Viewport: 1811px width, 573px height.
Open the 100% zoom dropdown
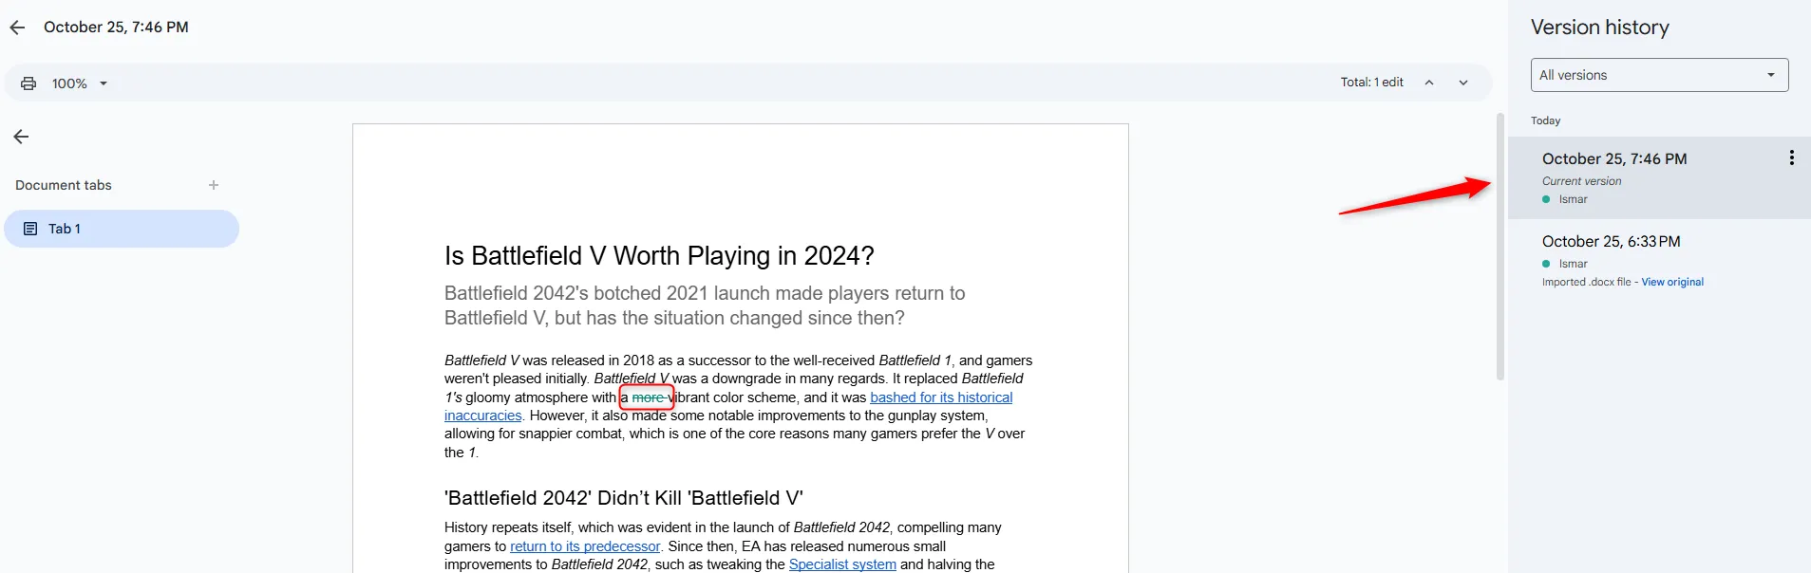point(80,83)
